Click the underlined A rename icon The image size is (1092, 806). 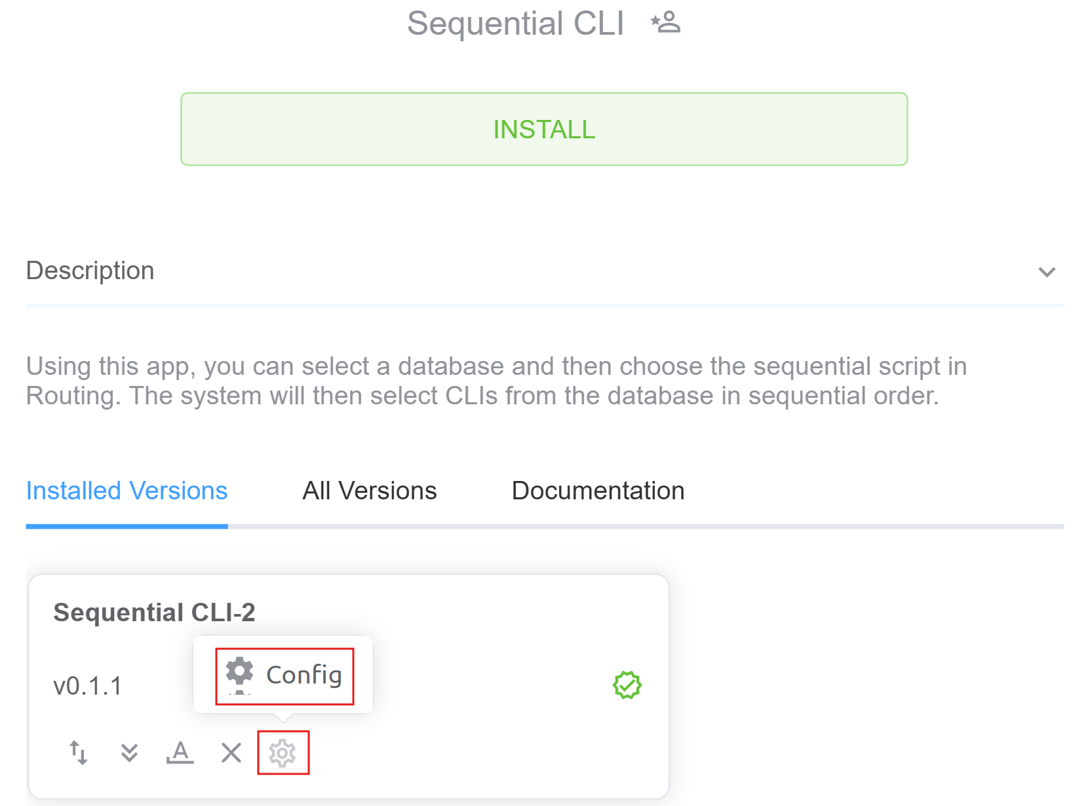(x=180, y=752)
